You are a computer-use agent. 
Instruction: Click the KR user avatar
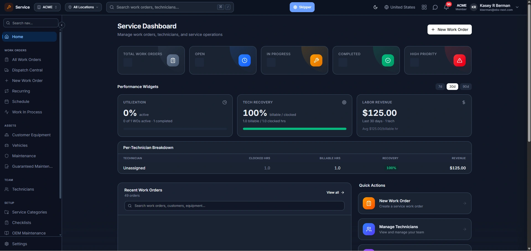474,7
